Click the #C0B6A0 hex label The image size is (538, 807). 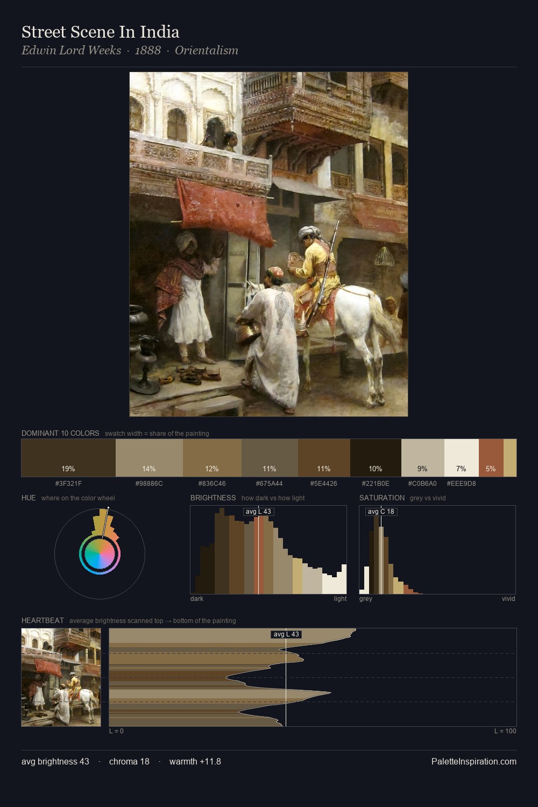click(x=423, y=484)
